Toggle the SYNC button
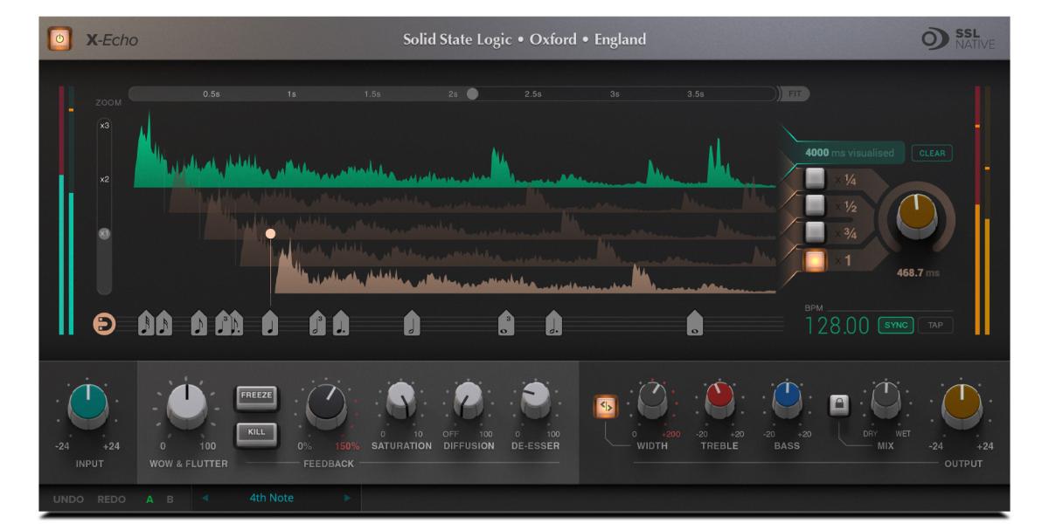Screen dimensions: 1049x530 pyautogui.click(x=895, y=325)
